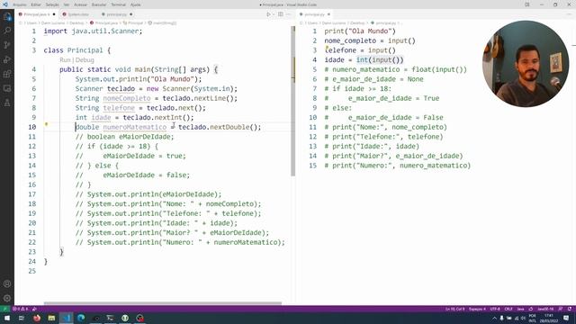Open the Run and Debug view
The height and width of the screenshot is (324, 576).
7,59
